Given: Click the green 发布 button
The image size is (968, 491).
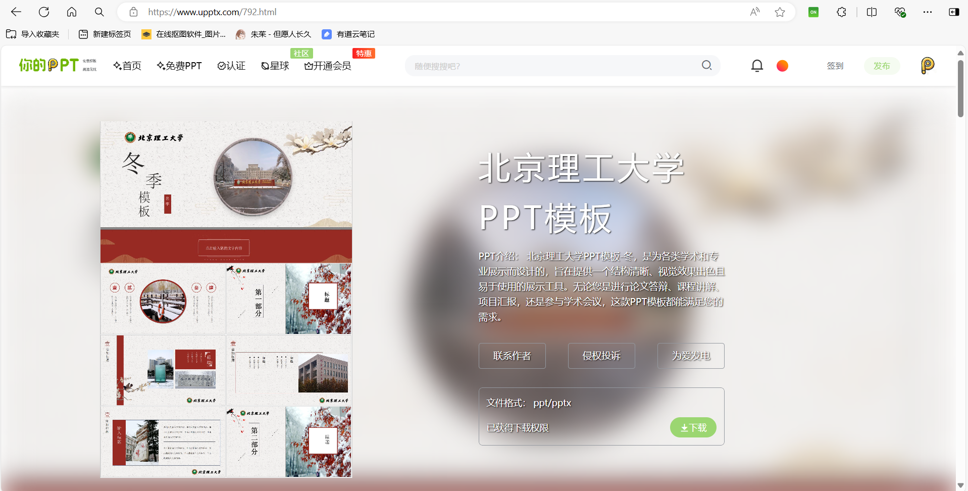Looking at the screenshot, I should pos(882,66).
